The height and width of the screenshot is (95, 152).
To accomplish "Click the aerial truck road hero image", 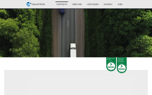I will tap(76, 33).
